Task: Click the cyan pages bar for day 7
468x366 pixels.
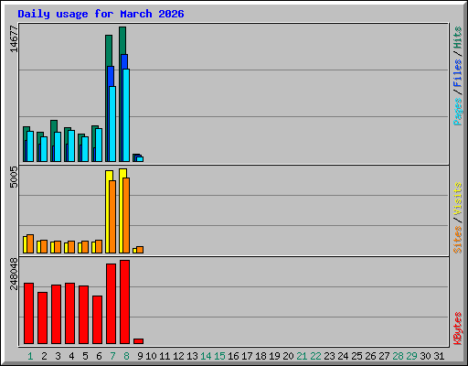Action: [x=112, y=124]
